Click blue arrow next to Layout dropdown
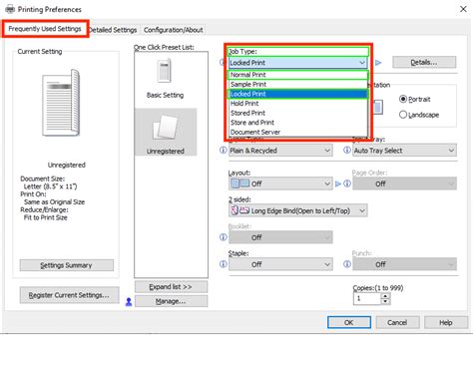Screen dimensions: 473x365 click(338, 183)
